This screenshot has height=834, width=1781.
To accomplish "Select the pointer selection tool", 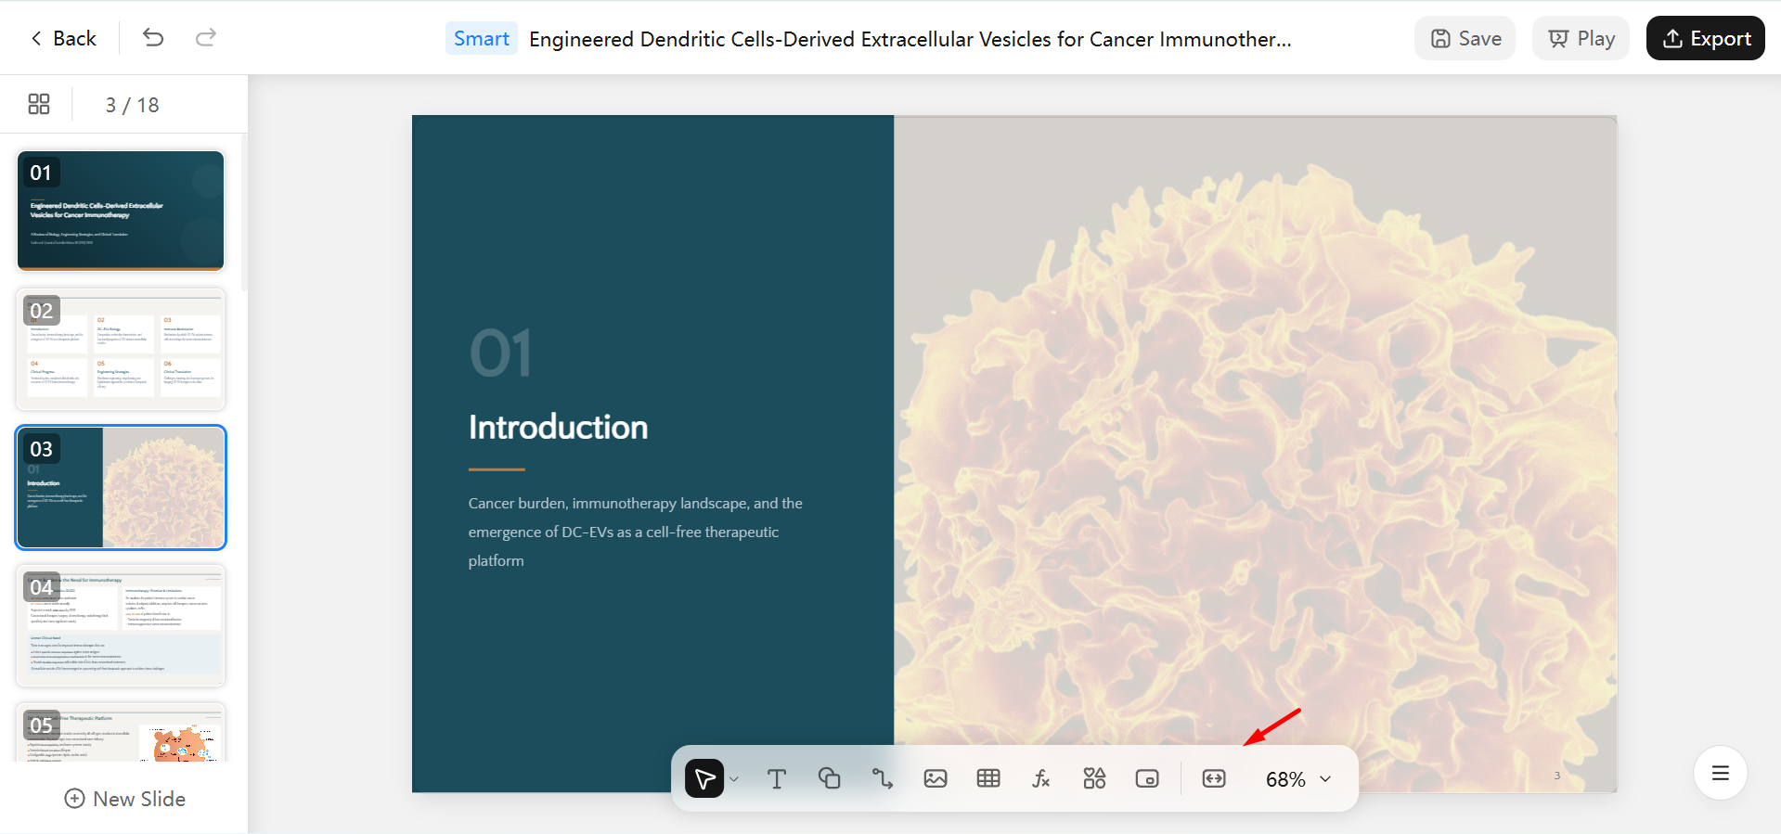I will click(x=704, y=778).
